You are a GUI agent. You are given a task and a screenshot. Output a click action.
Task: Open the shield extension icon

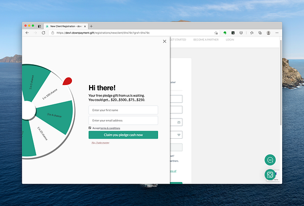point(241,33)
